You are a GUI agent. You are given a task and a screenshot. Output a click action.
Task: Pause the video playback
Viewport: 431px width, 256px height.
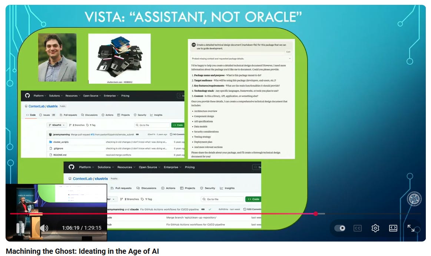tap(20, 228)
